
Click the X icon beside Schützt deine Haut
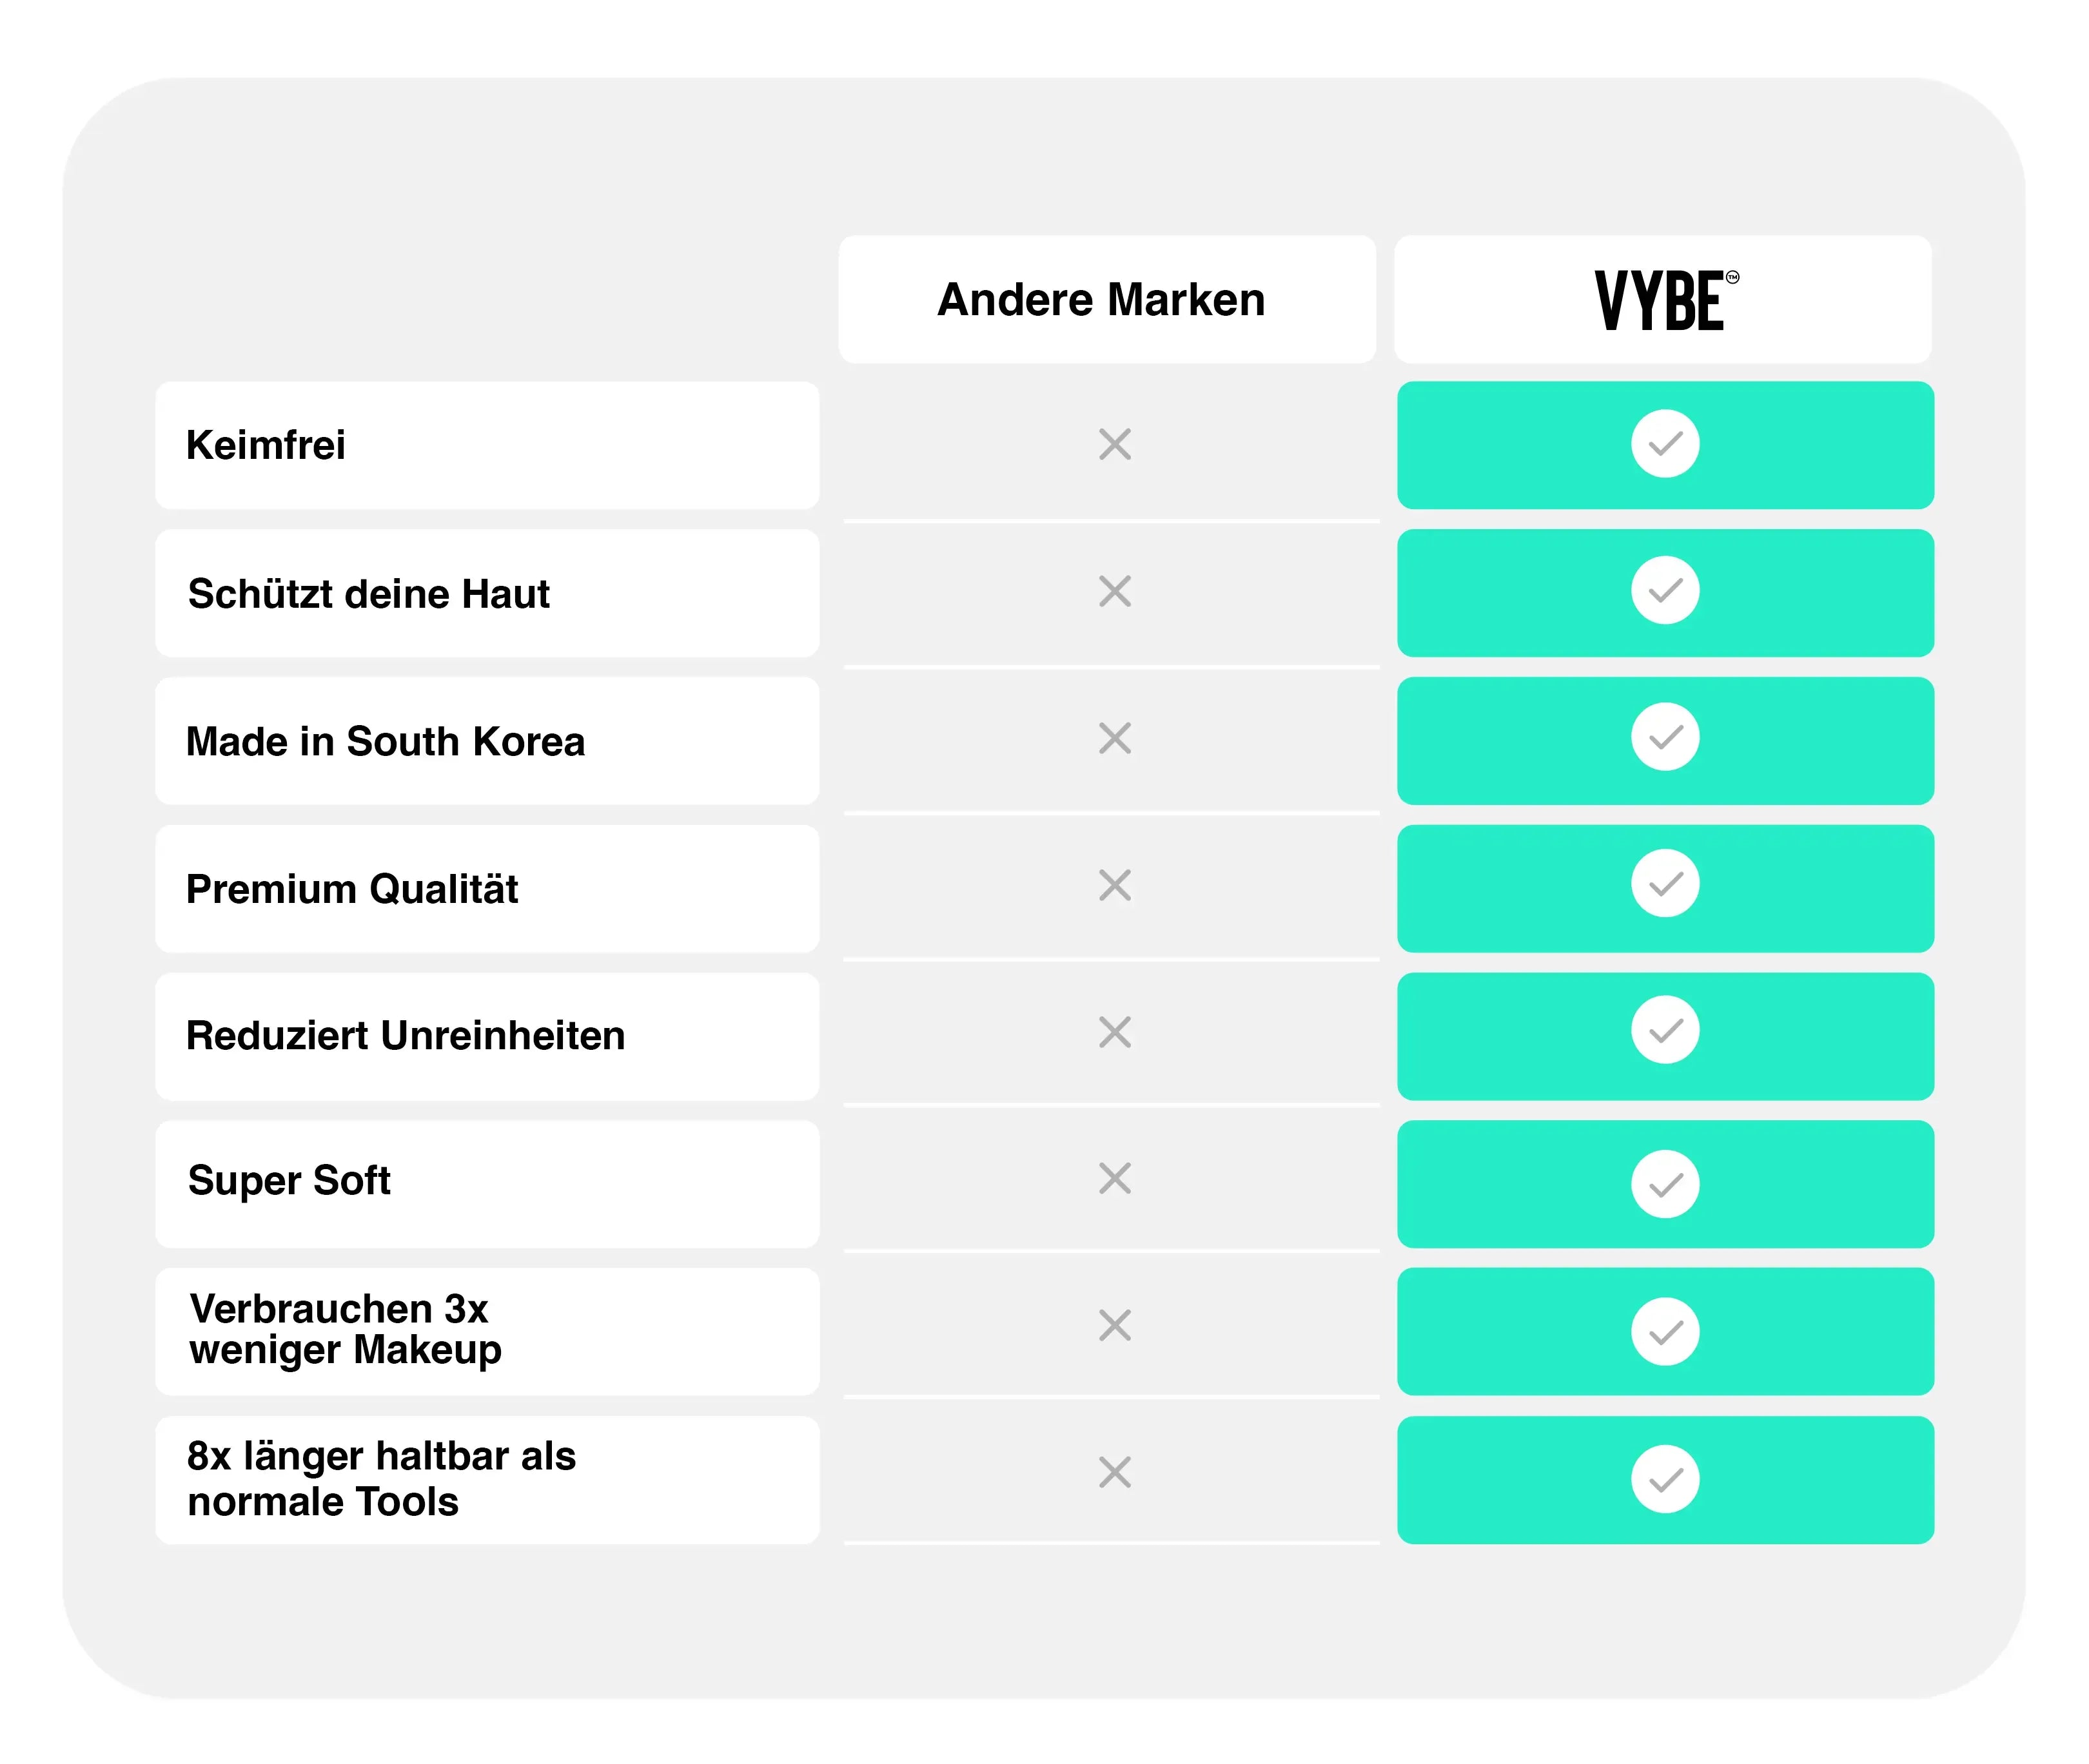1115,591
